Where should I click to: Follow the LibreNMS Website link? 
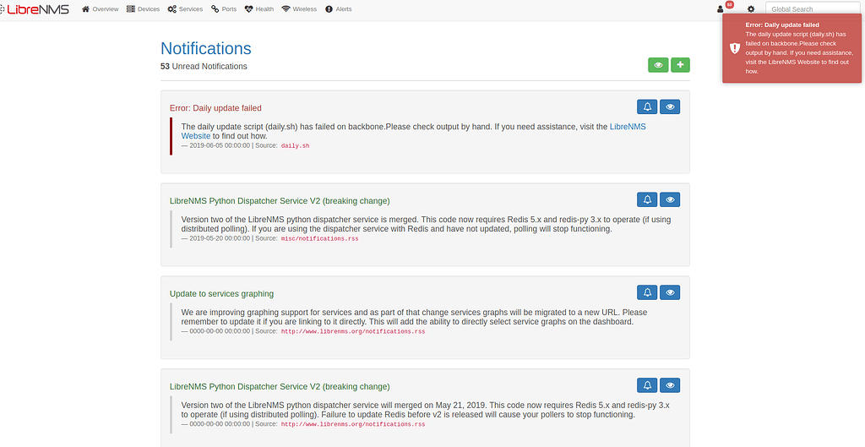pos(628,127)
